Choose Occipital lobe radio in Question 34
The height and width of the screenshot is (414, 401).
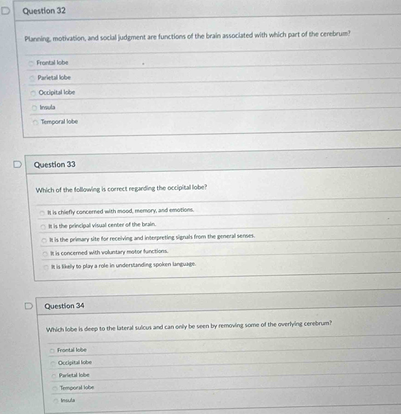point(53,363)
